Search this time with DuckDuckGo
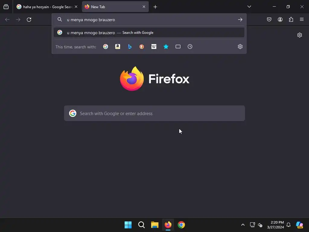Image resolution: width=309 pixels, height=232 pixels. coord(142,47)
